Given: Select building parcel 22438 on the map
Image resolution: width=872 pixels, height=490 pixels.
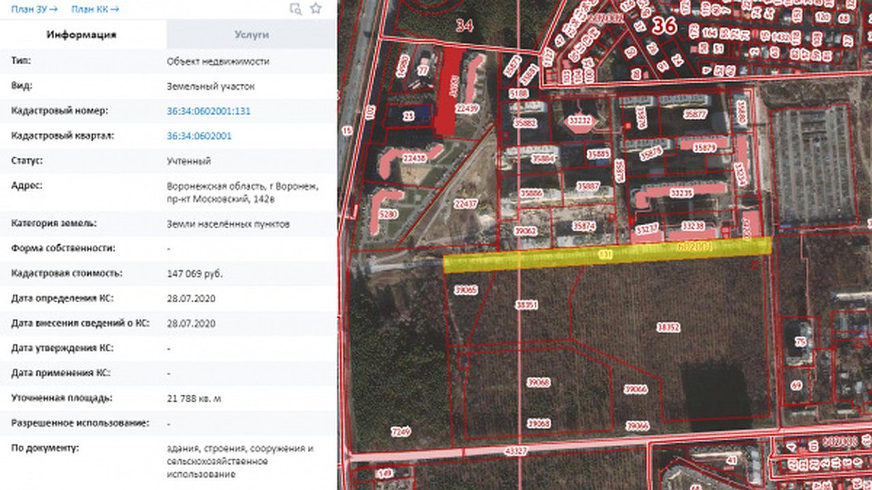Looking at the screenshot, I should point(414,158).
